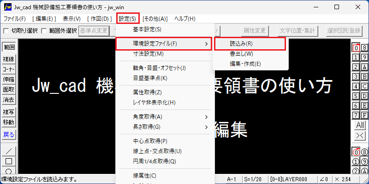369x184 pixels.
Task: Open 寸法設定(M) menu entry
Action: click(x=165, y=54)
